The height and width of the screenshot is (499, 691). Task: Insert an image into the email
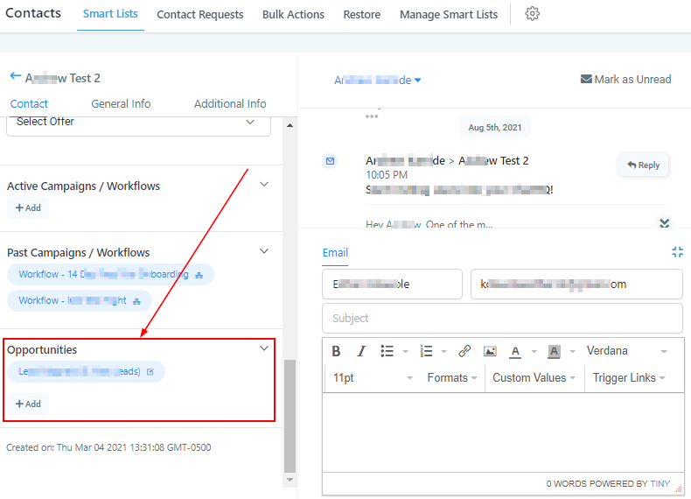[x=490, y=351]
